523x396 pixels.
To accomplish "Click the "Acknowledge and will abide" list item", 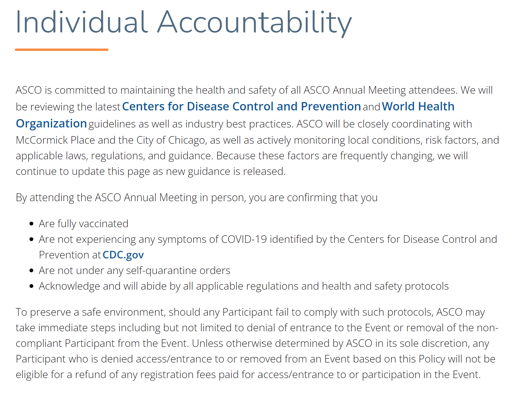I will pyautogui.click(x=244, y=286).
